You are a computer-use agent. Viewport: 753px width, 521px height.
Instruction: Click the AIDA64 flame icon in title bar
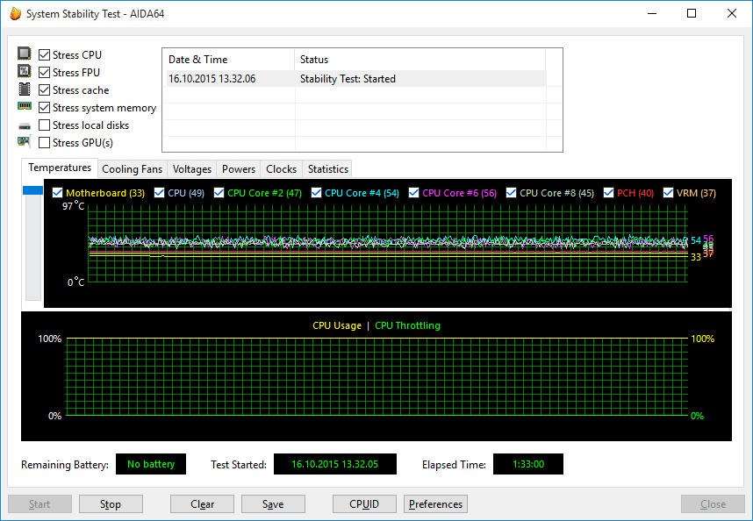tap(16, 13)
